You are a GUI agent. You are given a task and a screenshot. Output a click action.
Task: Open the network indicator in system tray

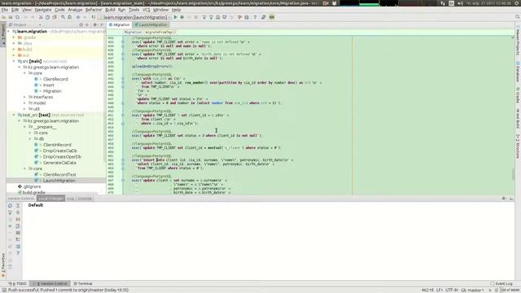click(443, 3)
